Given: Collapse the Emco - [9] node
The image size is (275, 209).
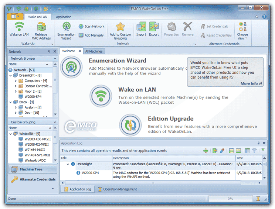Looking at the screenshot, I should click(x=10, y=102).
